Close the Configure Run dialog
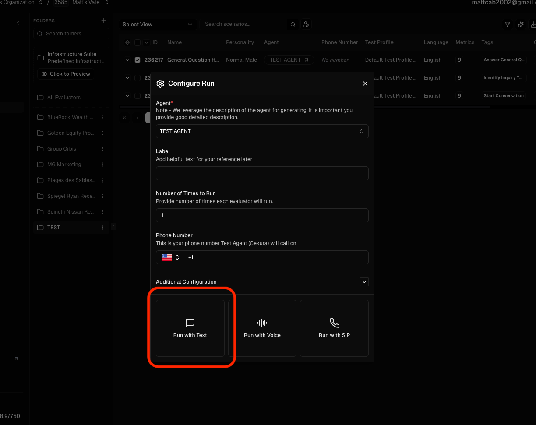Viewport: 536px width, 425px height. click(x=365, y=84)
